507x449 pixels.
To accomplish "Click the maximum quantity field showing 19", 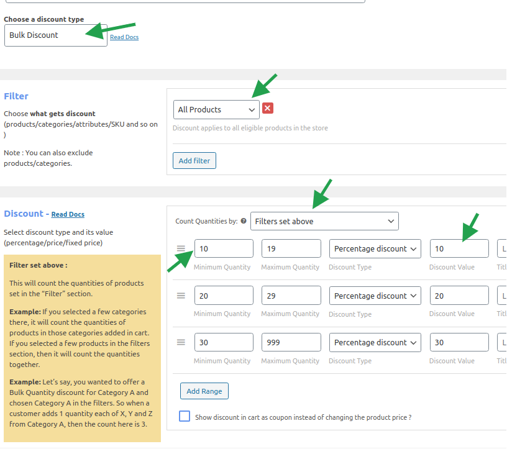I will click(x=291, y=248).
